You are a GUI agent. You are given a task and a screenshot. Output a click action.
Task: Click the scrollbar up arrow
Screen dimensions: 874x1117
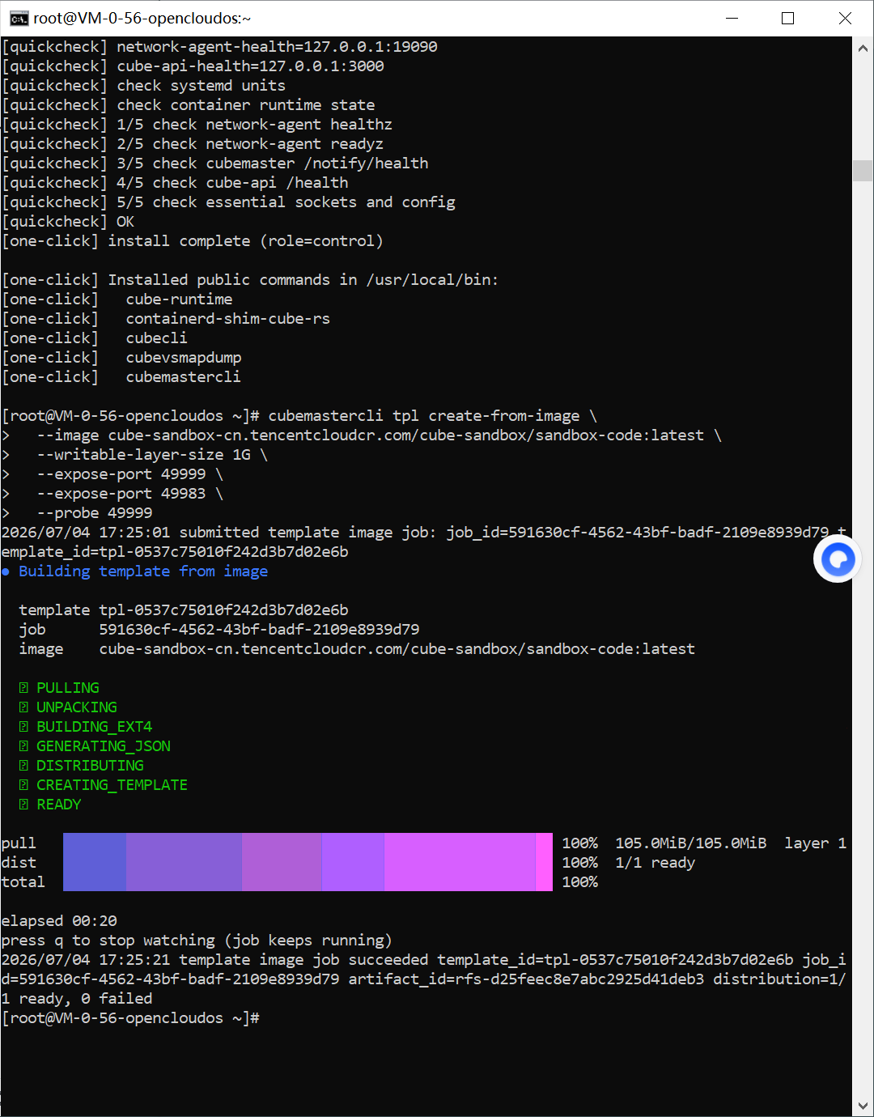coord(863,48)
